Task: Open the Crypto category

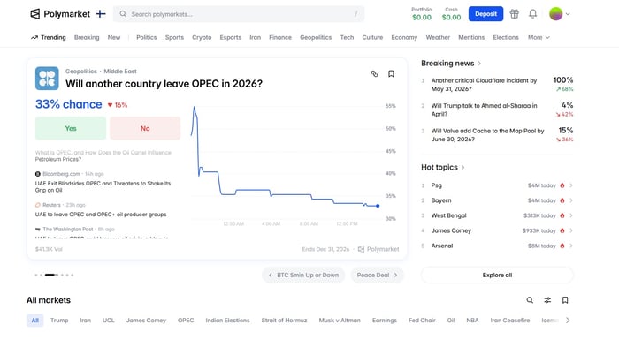Action: click(202, 37)
